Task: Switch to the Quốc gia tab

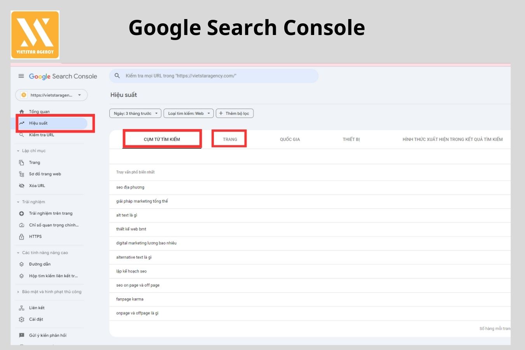Action: click(x=290, y=139)
